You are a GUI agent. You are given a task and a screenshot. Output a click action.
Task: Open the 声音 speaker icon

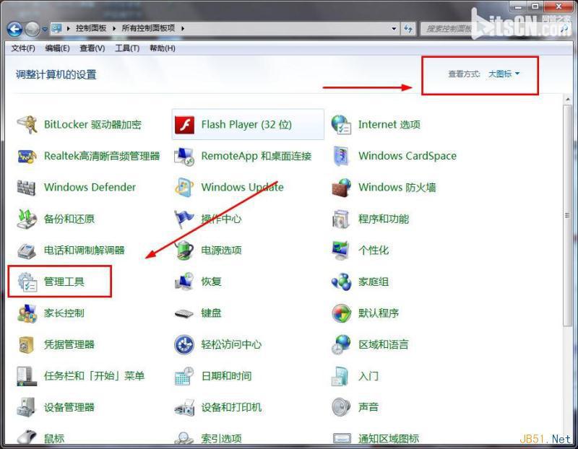(x=341, y=407)
